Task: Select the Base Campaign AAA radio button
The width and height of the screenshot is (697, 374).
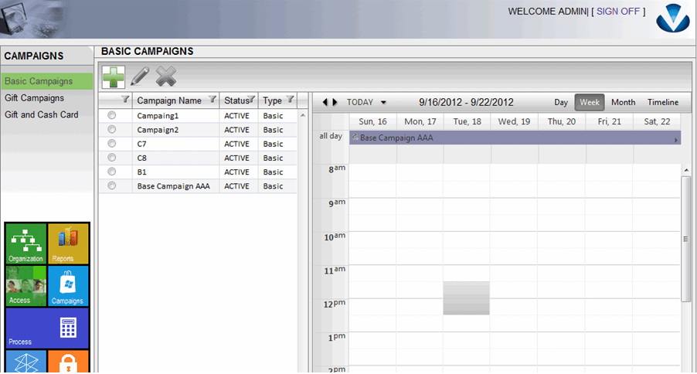Action: coord(112,186)
